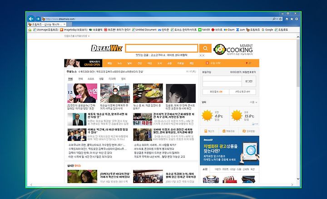Click the orange search magnifier button
Image resolution: width=327 pixels, height=199 pixels.
pos(205,49)
